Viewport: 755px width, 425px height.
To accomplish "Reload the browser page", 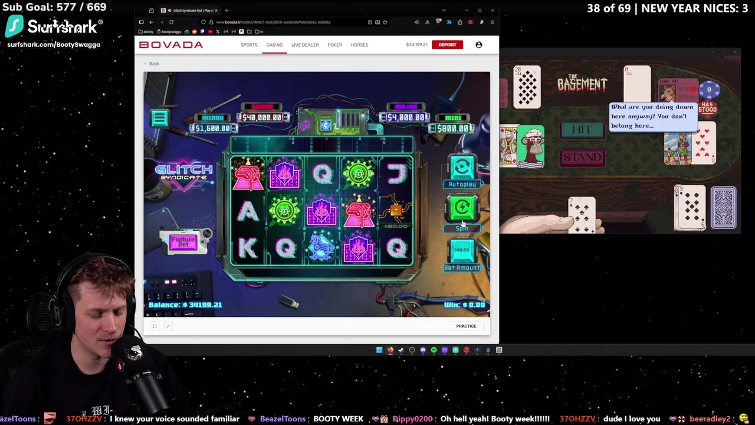I will coord(171,22).
